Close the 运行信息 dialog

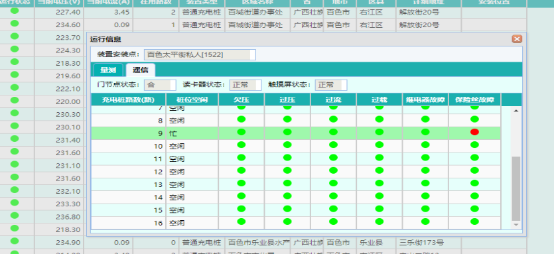(x=517, y=39)
